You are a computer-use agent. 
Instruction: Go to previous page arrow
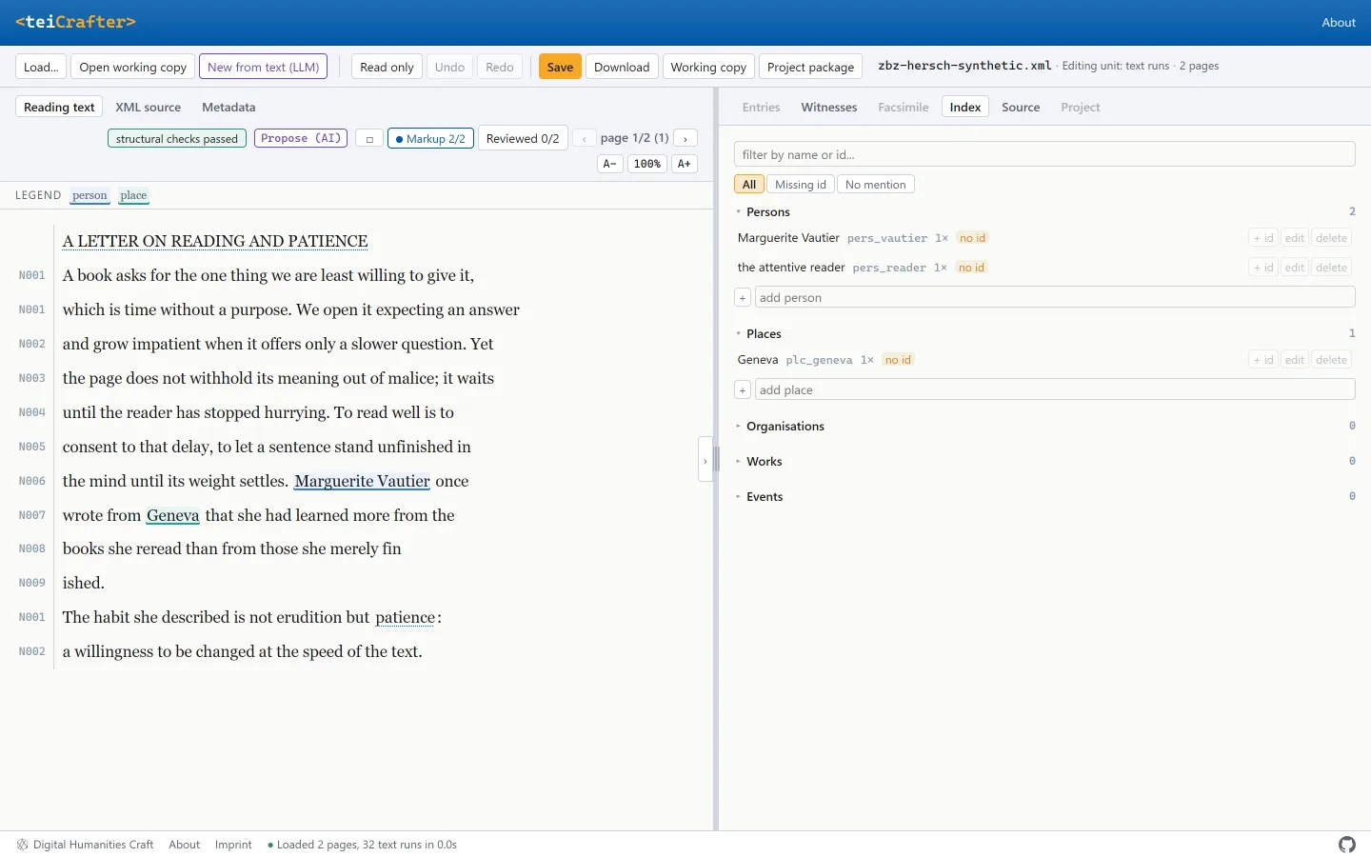(584, 139)
